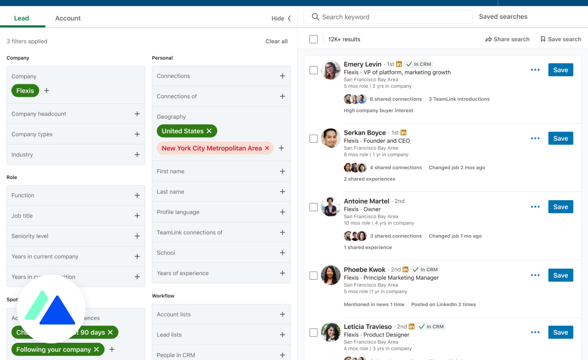Open more options for Leticia Travieso

535,332
